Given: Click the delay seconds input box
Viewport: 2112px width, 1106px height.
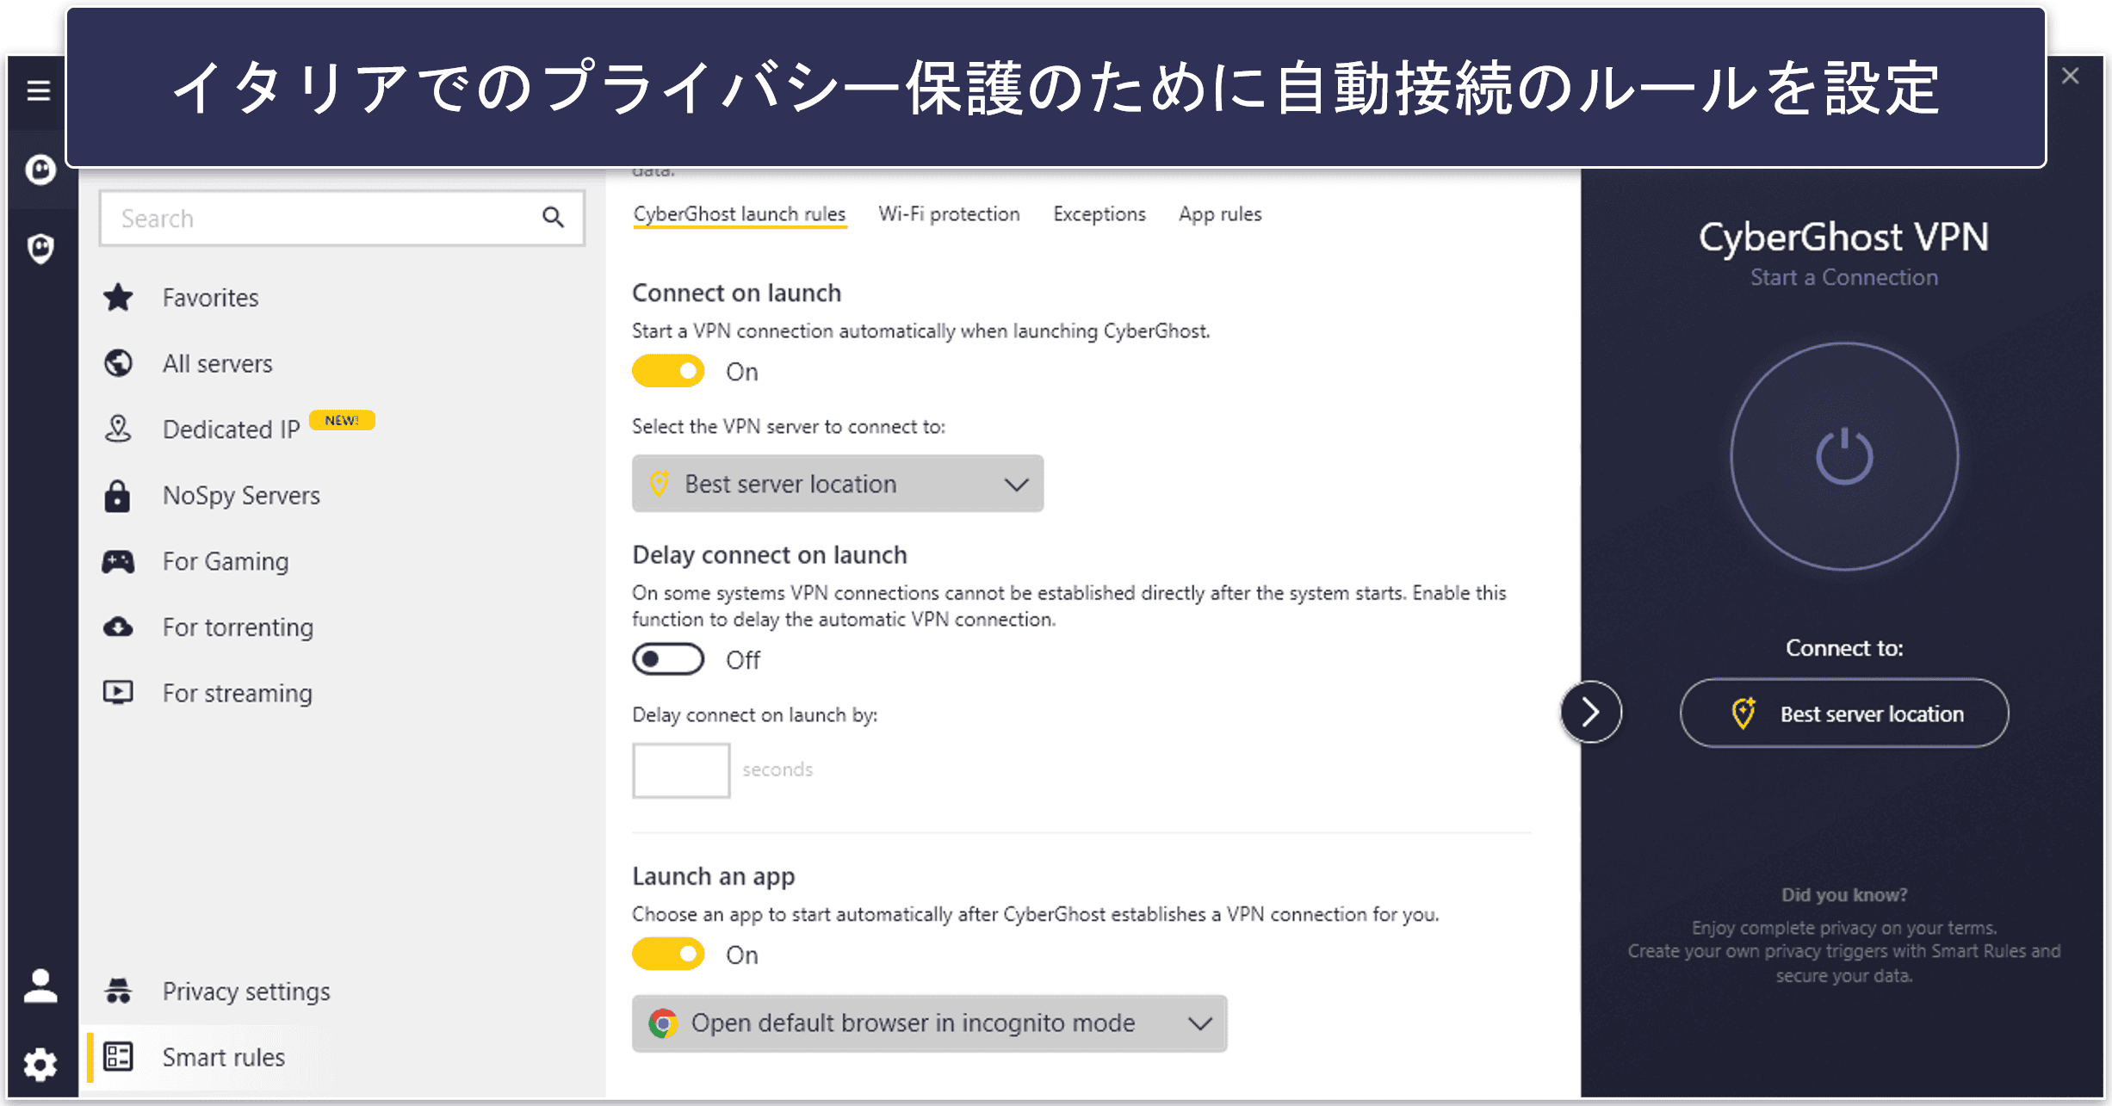Looking at the screenshot, I should click(x=681, y=770).
